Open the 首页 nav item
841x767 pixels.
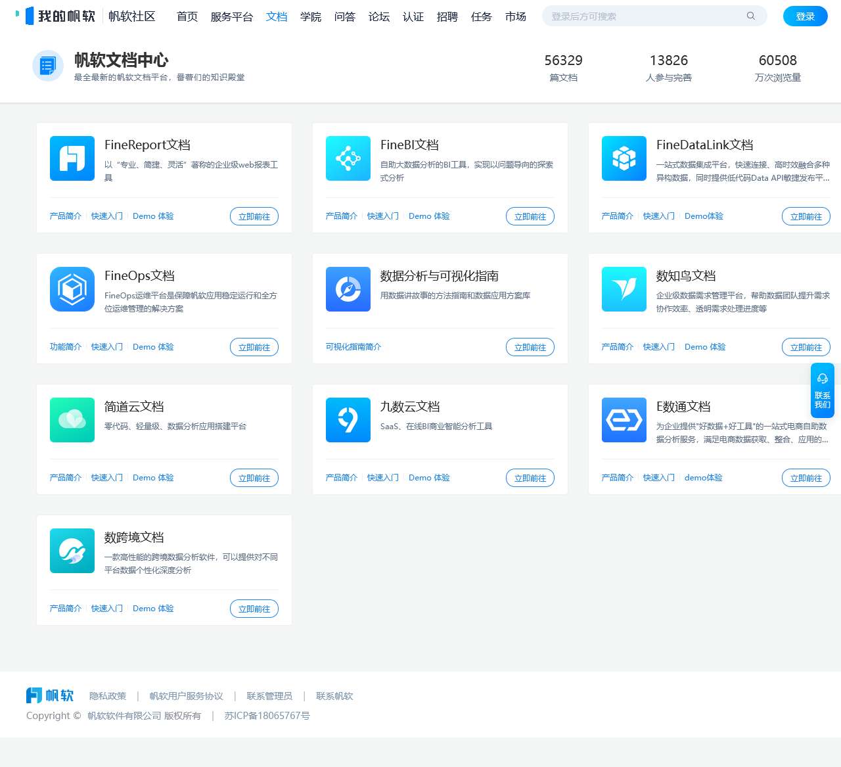point(187,16)
